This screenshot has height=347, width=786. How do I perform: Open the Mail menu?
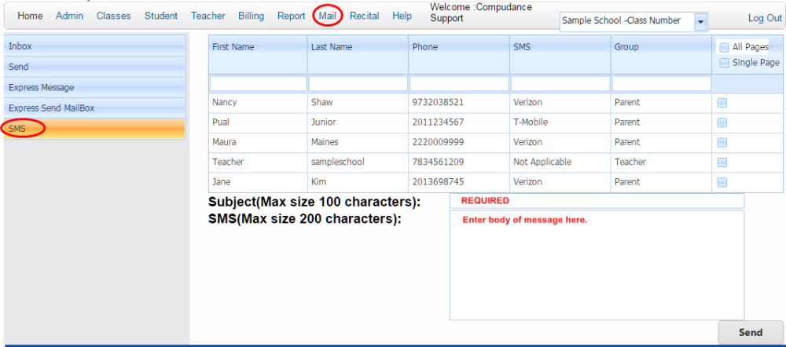point(328,16)
